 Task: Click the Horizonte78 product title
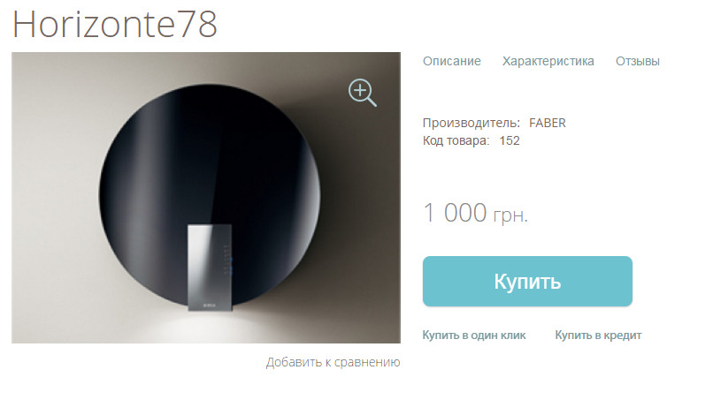tap(115, 24)
